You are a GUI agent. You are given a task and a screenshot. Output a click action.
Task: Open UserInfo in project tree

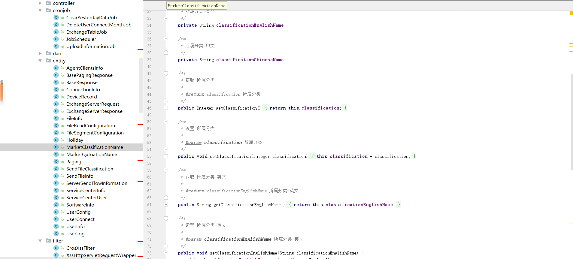(x=75, y=226)
